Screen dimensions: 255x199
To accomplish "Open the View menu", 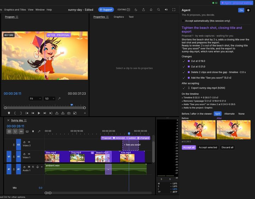I will point(30,10).
